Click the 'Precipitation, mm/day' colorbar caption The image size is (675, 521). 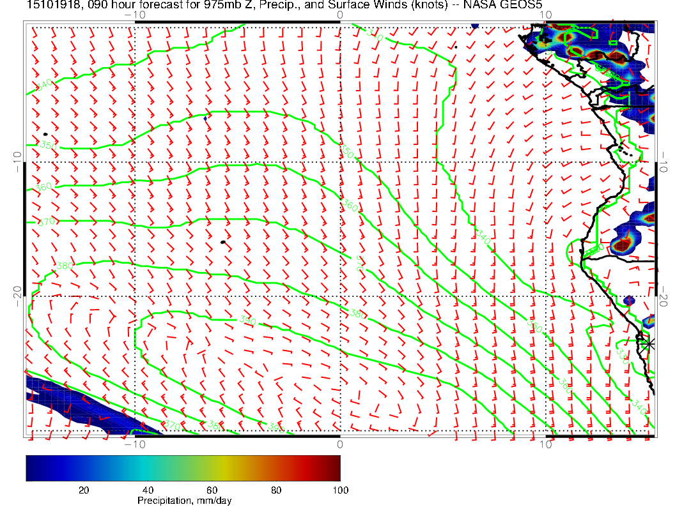[x=185, y=501]
